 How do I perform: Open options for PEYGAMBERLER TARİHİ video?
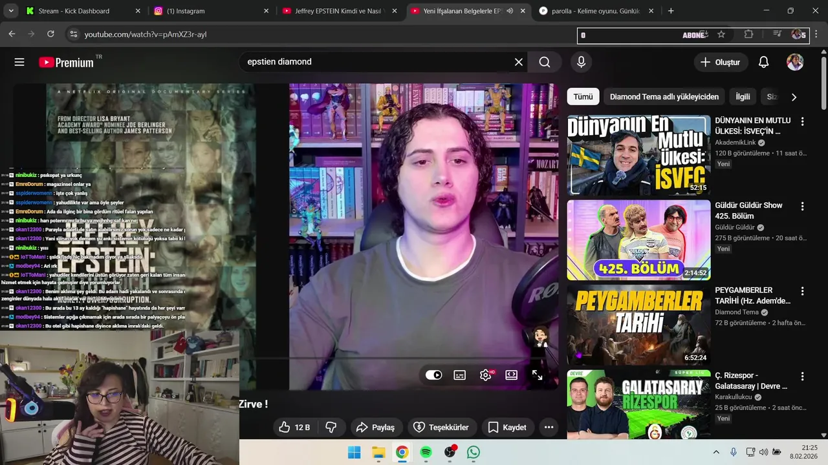click(802, 291)
